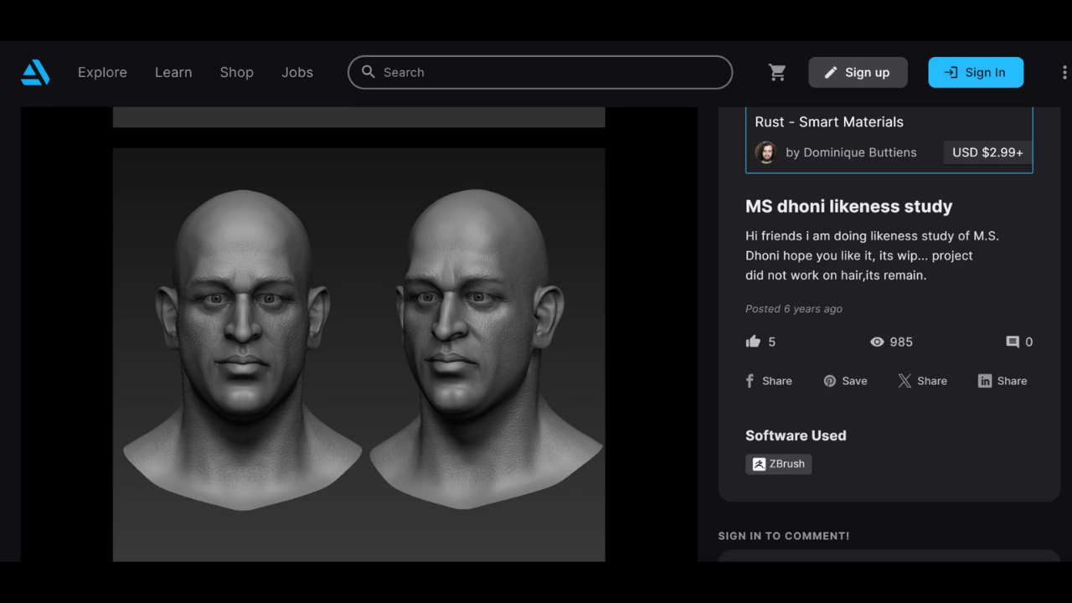This screenshot has height=603, width=1072.
Task: Click inside the Search field
Action: click(x=553, y=73)
